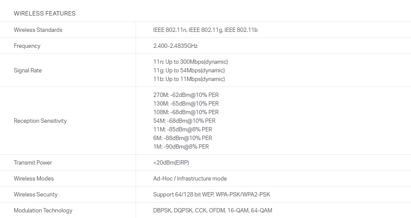
Task: Click the 1M: -90dBm@8% PER line
Action: (181, 146)
